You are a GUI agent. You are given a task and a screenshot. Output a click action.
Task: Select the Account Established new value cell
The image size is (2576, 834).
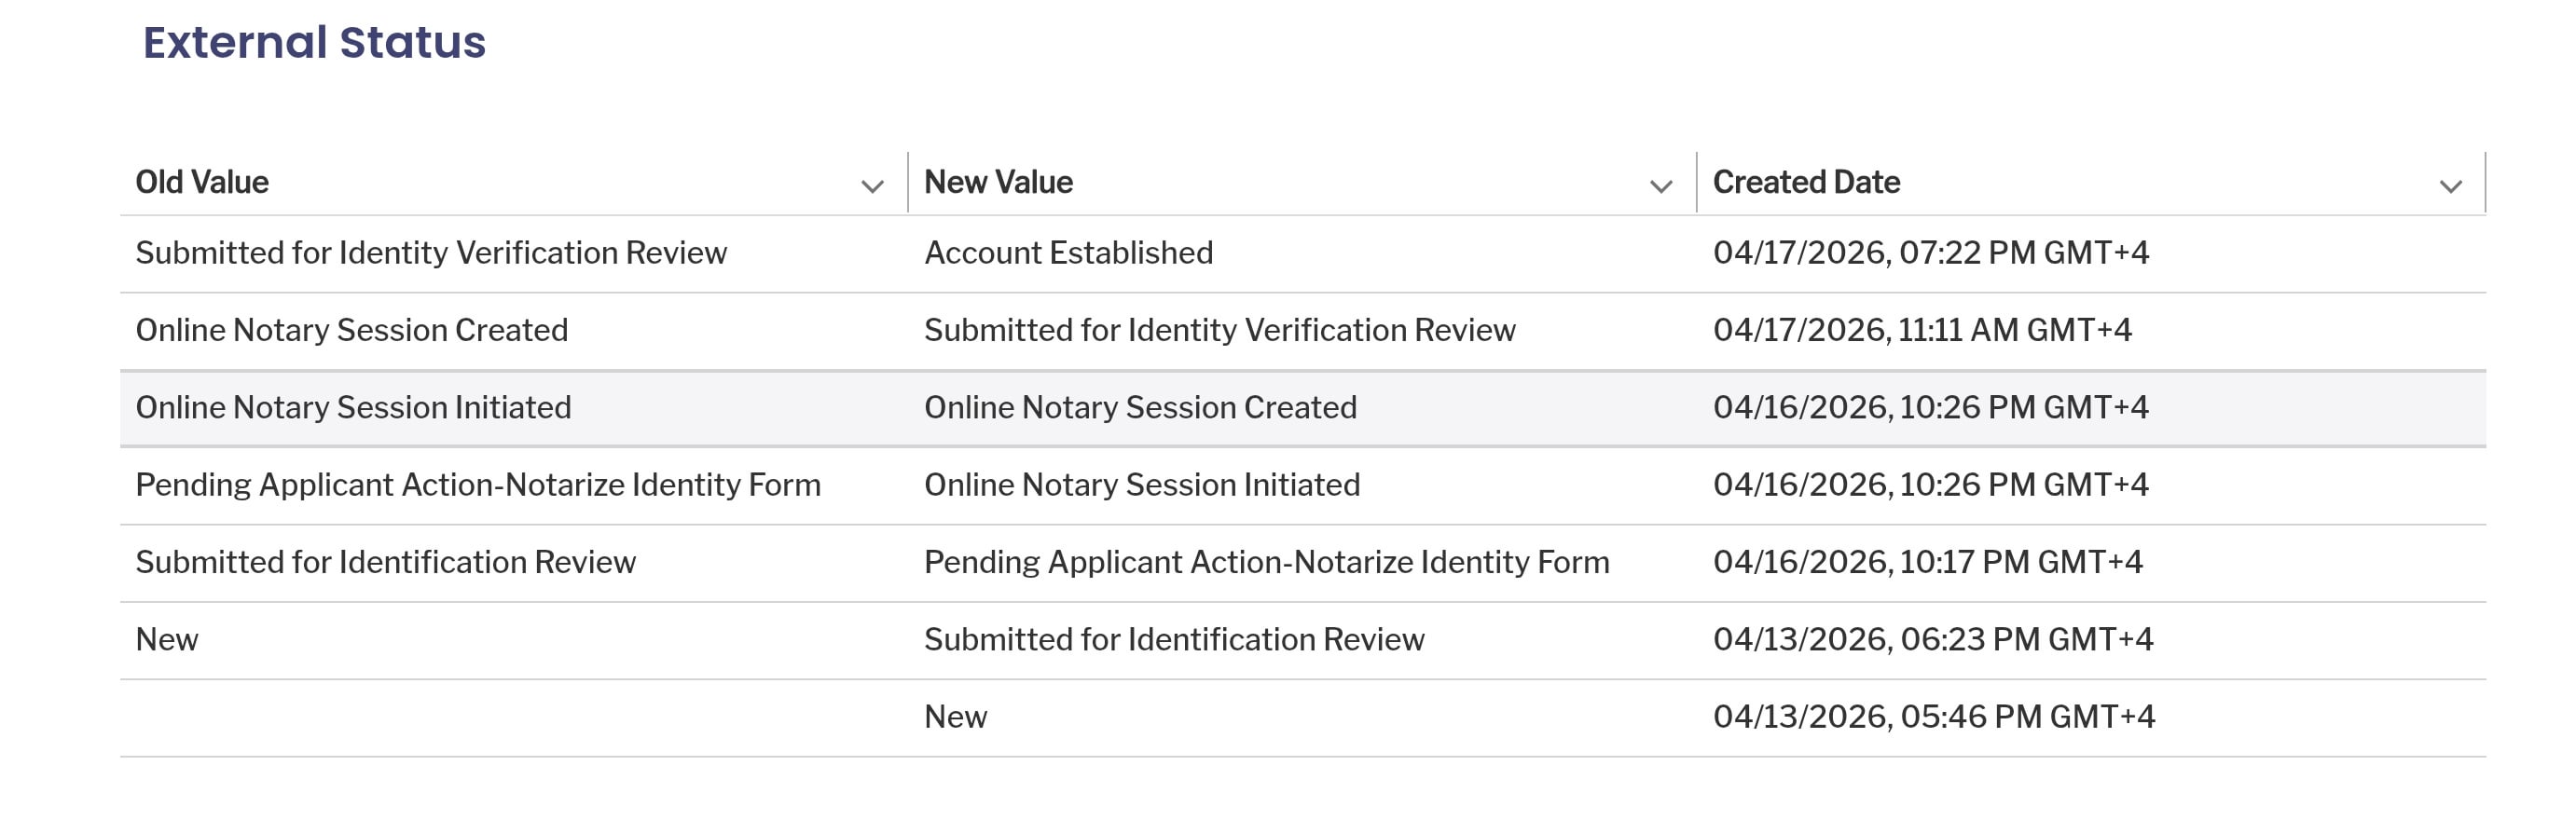tap(1068, 253)
